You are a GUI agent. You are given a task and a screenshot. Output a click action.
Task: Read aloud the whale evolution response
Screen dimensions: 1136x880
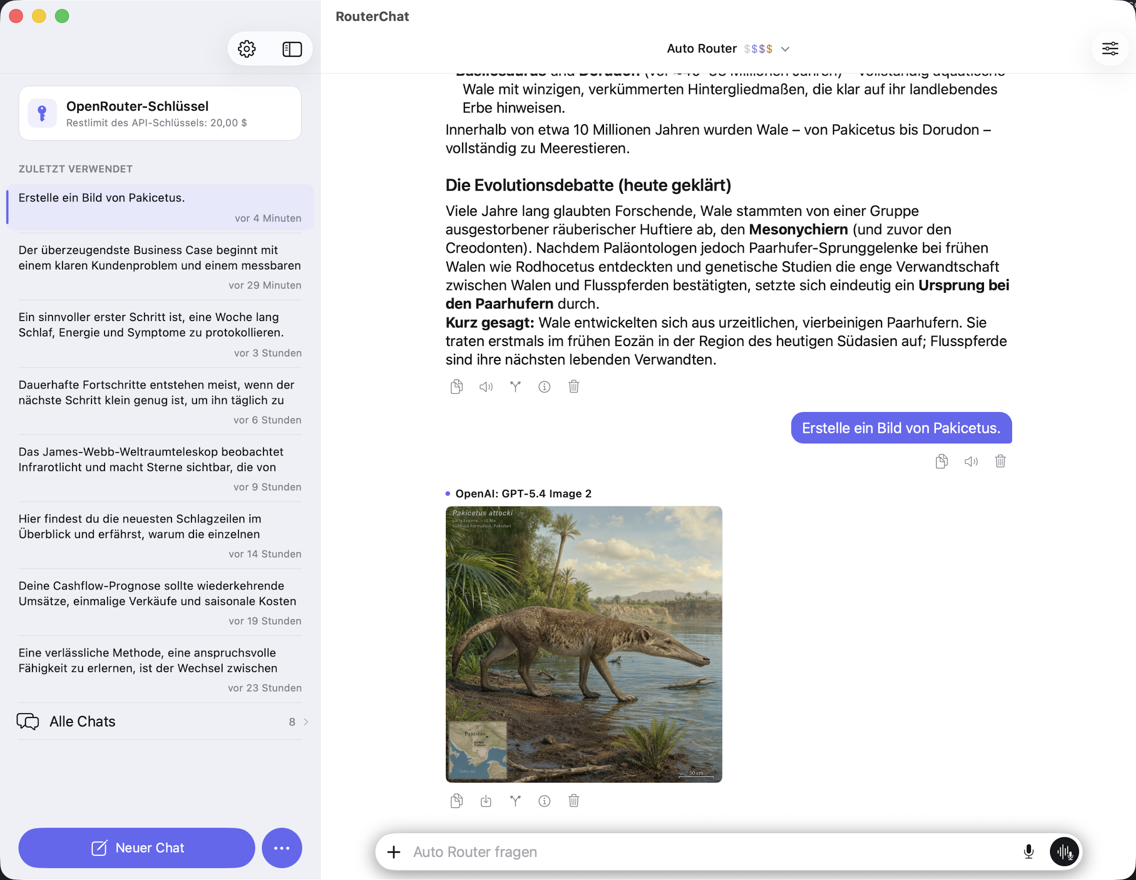(486, 386)
